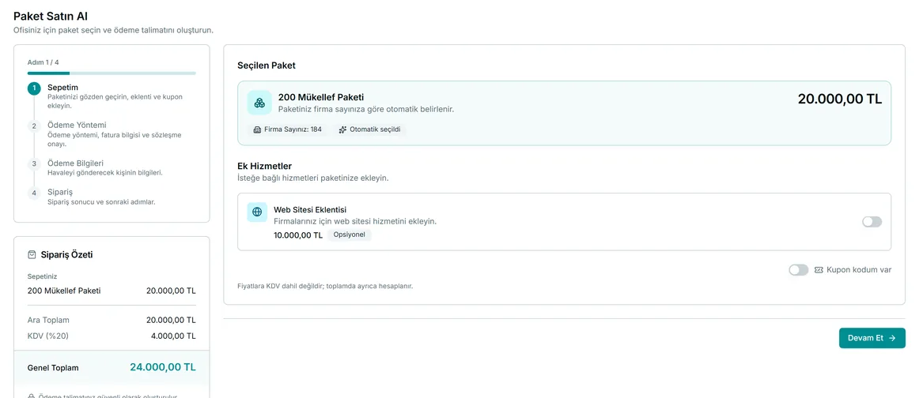Click the 10.000,00 TL add-on price
This screenshot has width=919, height=398.
(297, 235)
